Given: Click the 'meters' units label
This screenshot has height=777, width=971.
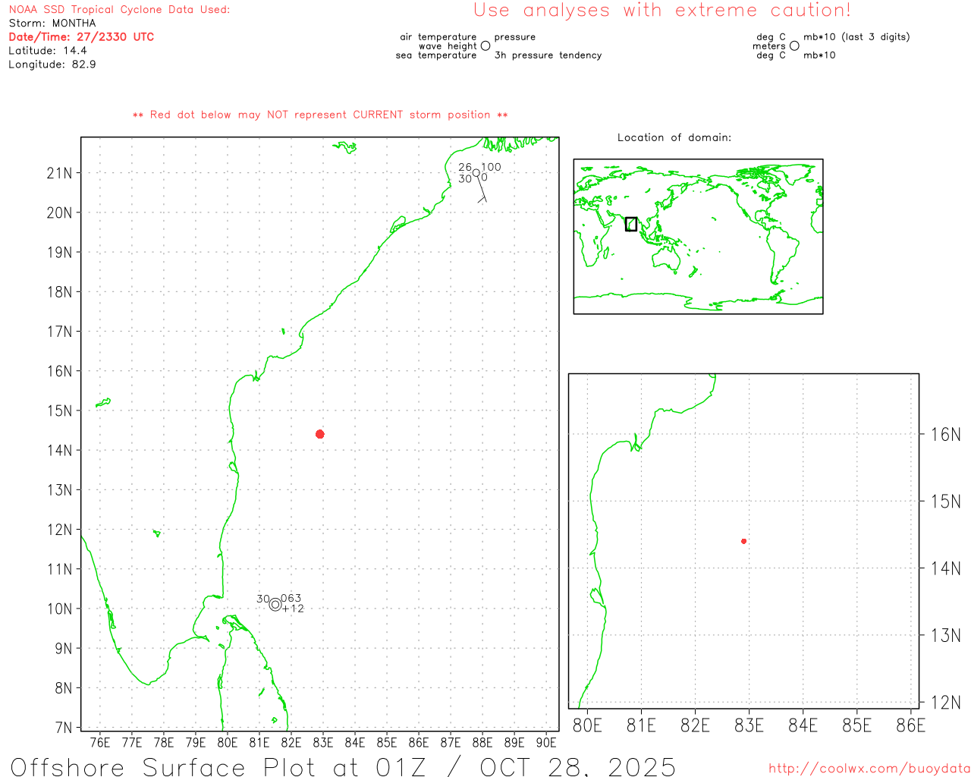Looking at the screenshot, I should (769, 46).
